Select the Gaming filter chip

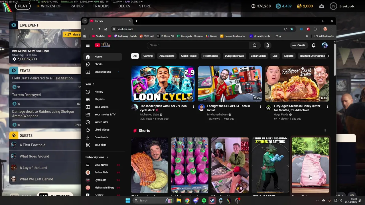pyautogui.click(x=148, y=56)
